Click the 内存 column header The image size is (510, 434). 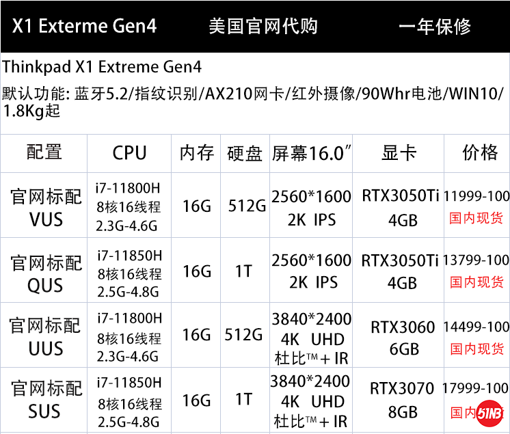(x=197, y=153)
